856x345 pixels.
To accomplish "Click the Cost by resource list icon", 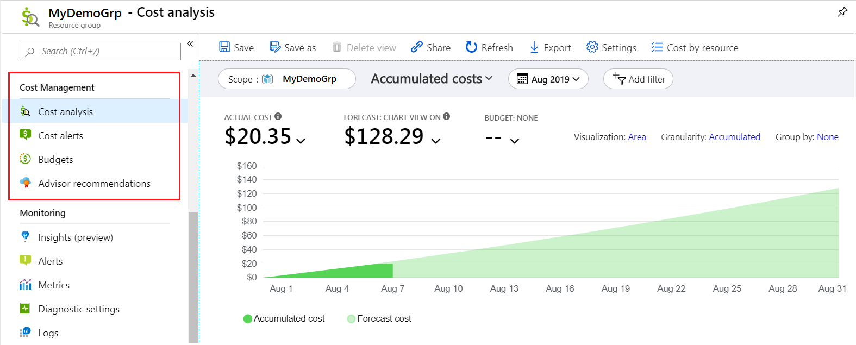I will [657, 47].
